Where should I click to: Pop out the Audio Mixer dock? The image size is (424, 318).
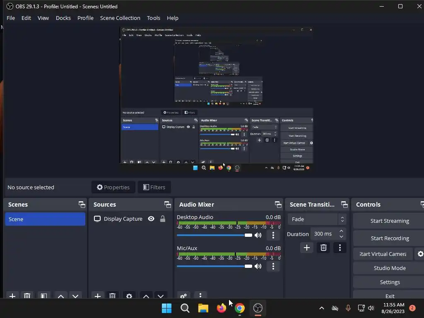coord(278,205)
